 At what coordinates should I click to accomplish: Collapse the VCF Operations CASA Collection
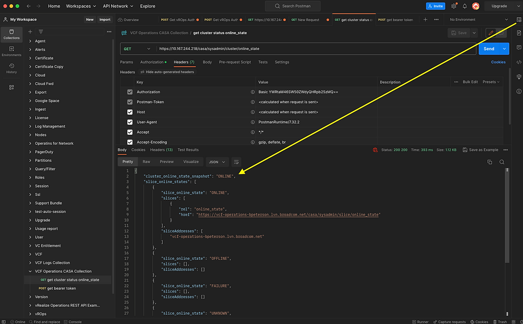[x=30, y=271]
